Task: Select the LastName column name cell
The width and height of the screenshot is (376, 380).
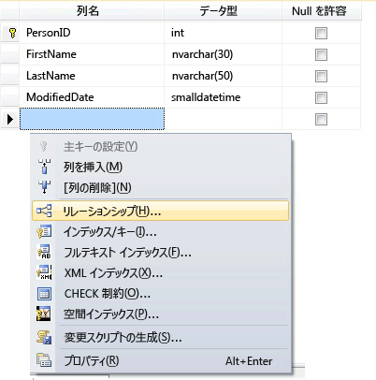Action: pyautogui.click(x=92, y=76)
